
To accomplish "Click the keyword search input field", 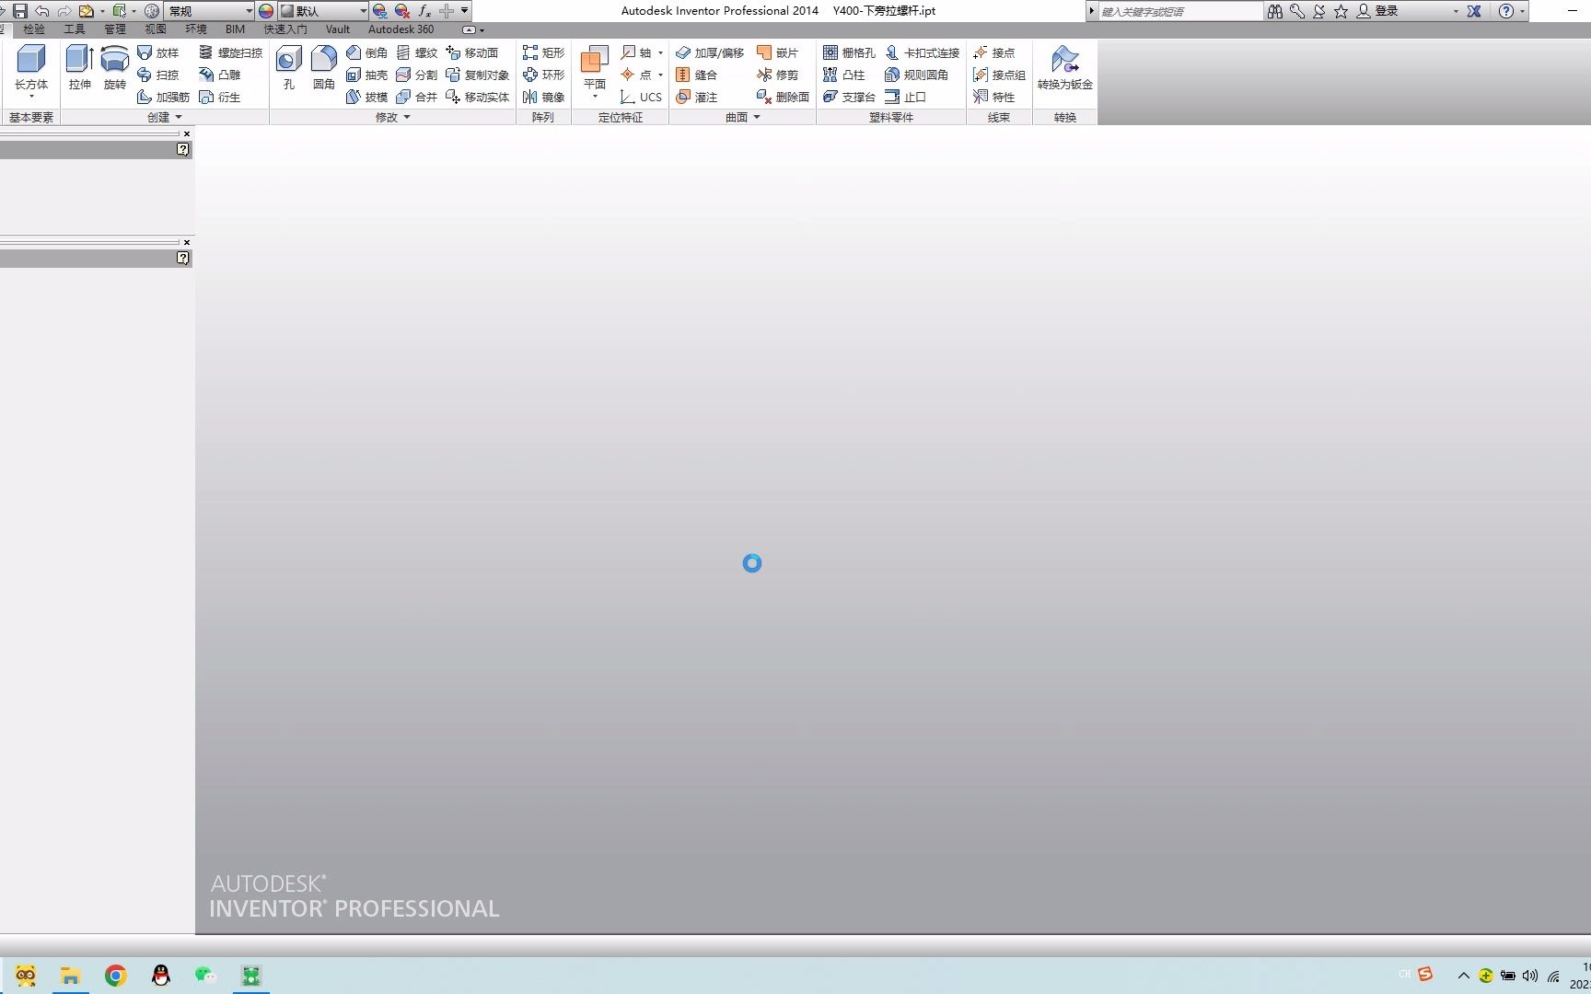I will 1180,11.
